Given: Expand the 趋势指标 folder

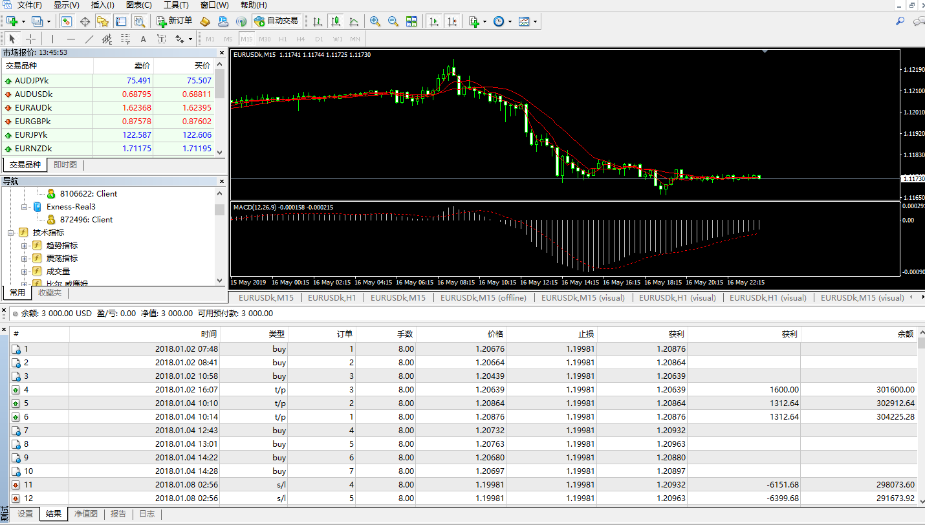Looking at the screenshot, I should click(x=24, y=246).
